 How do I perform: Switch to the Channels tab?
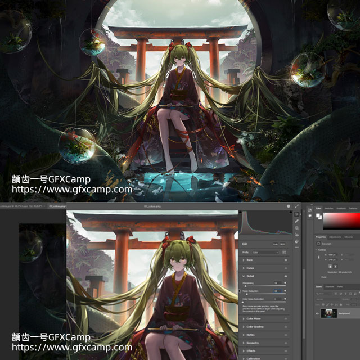(x=330, y=287)
